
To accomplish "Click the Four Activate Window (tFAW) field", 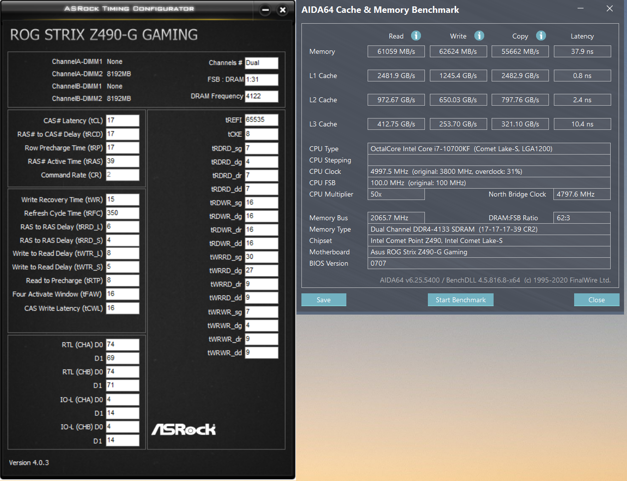I will [x=123, y=294].
